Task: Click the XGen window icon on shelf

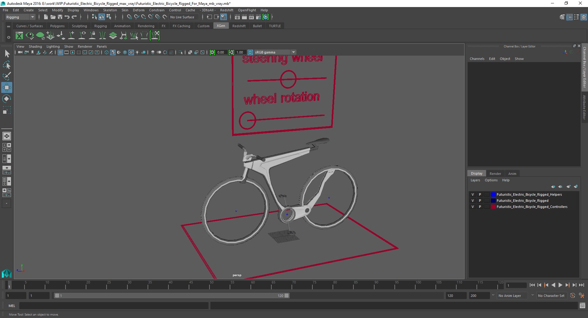Action: point(19,36)
